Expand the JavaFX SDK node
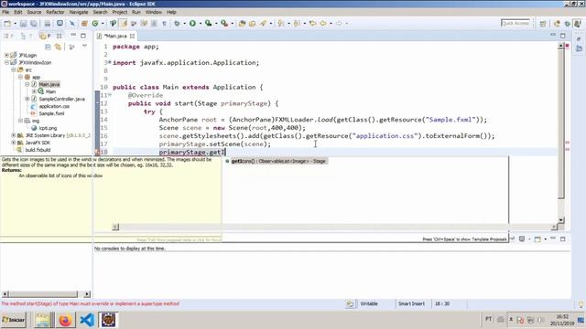The width and height of the screenshot is (586, 329). (x=14, y=143)
